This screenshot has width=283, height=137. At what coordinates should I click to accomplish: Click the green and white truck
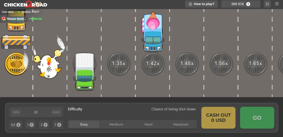click(85, 71)
